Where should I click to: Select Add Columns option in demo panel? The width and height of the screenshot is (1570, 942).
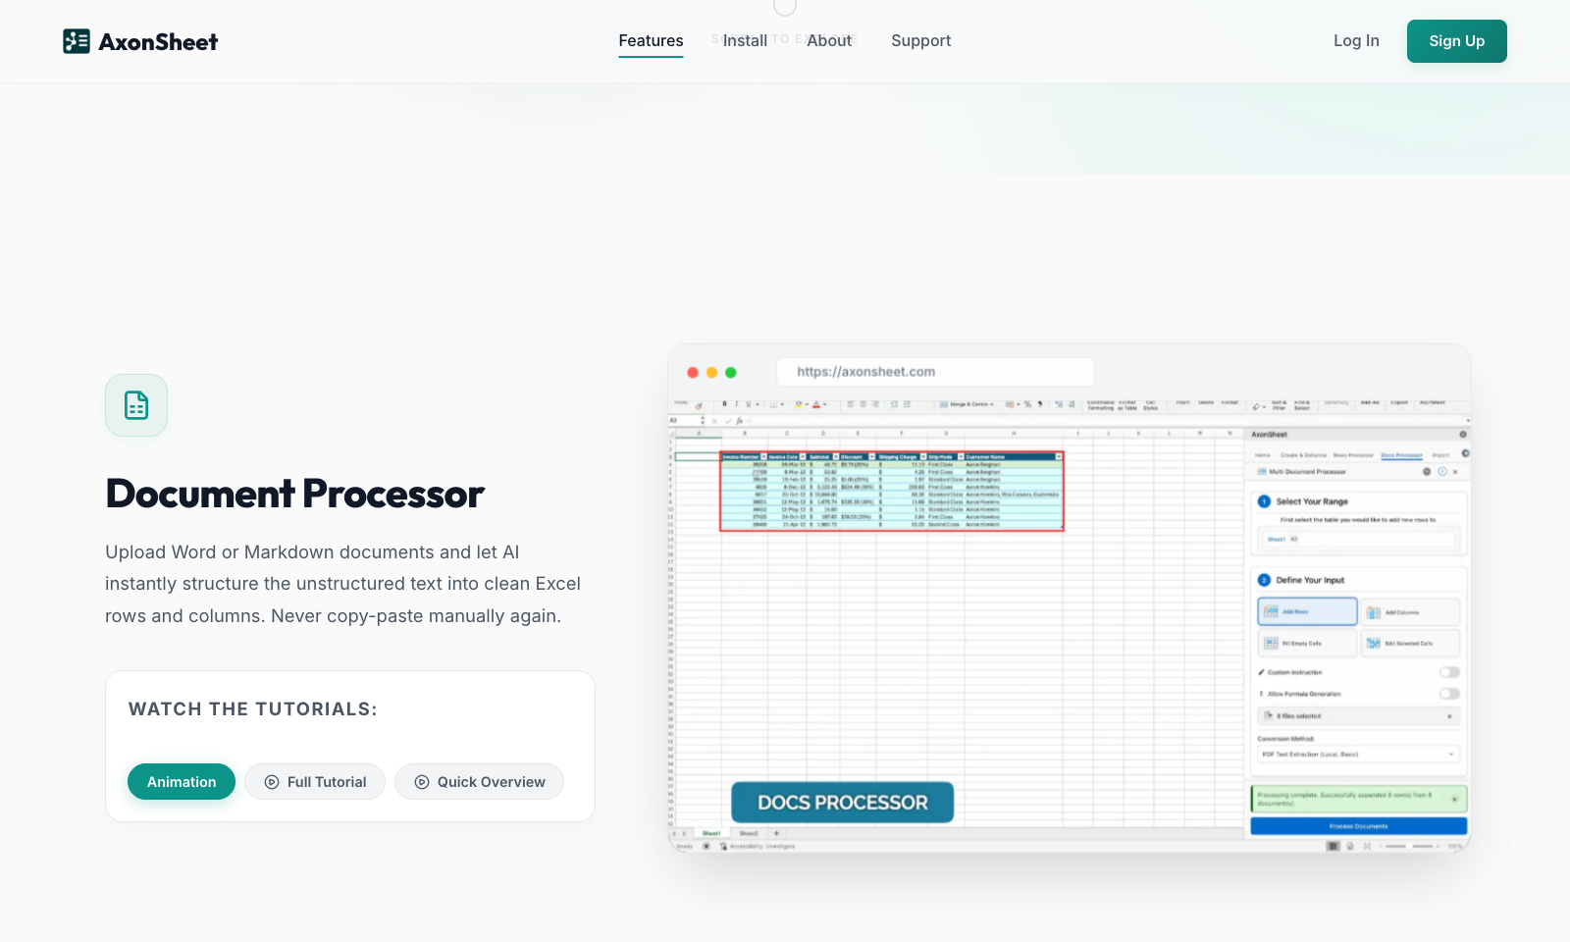tap(1410, 612)
